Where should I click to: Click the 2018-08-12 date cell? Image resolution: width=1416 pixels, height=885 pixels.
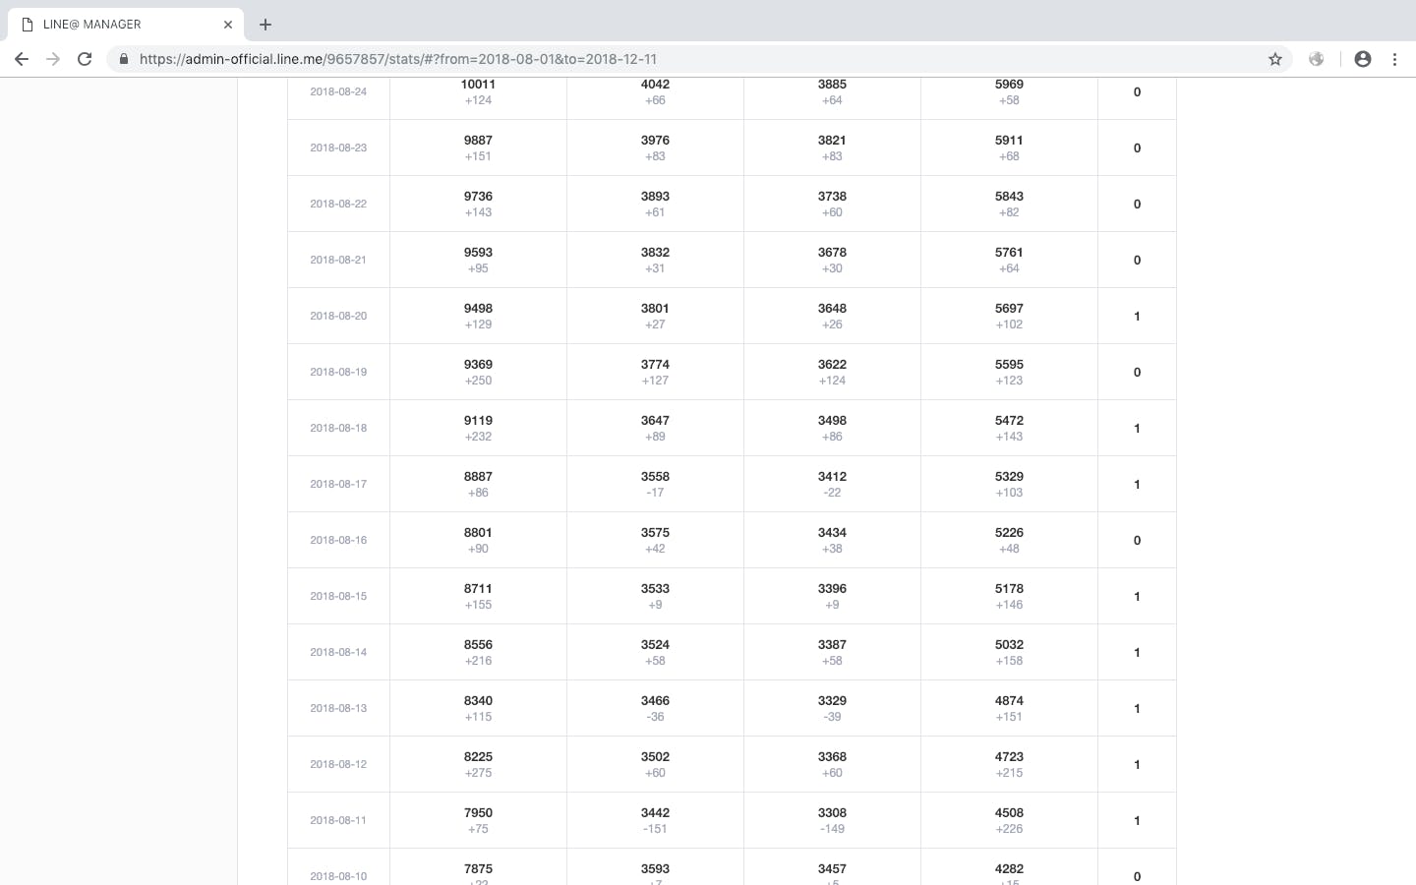(338, 764)
